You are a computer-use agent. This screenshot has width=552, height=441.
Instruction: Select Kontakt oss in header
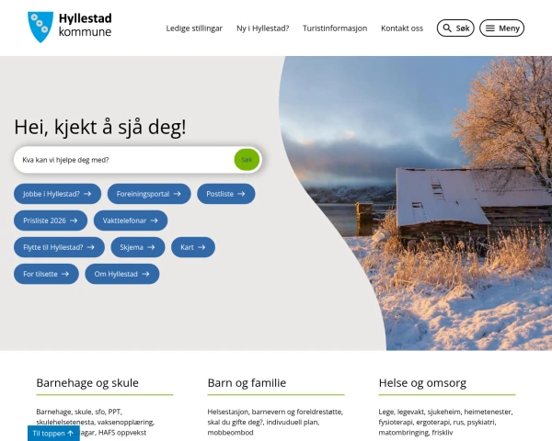(402, 28)
